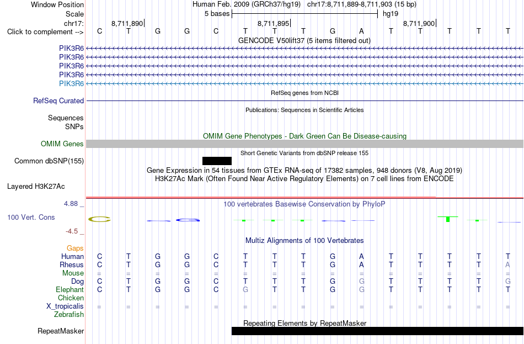Click the GTEx Gene Expression title
524x344 pixels.
click(304, 170)
